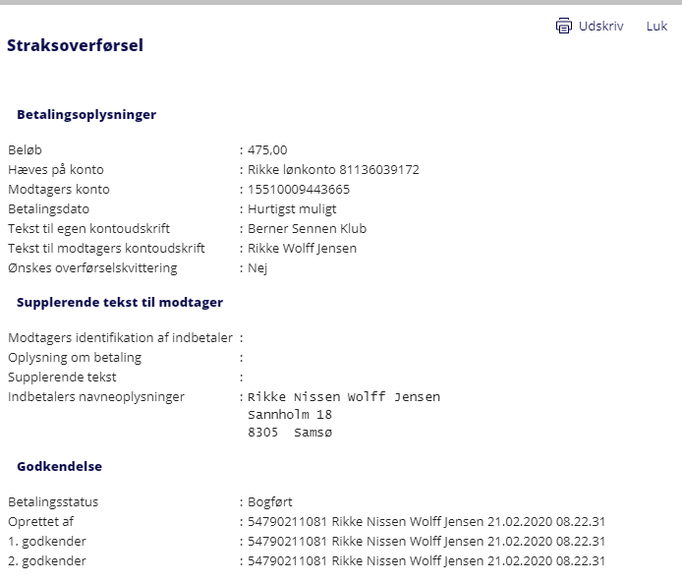
Task: Click the Supplerende tekst til modtager heading
Action: coord(120,303)
